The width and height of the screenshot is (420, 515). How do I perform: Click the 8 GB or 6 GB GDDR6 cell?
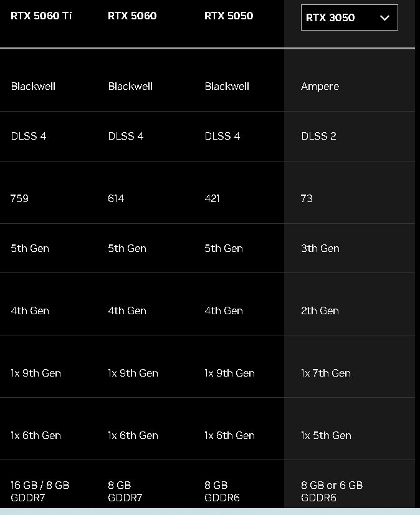[332, 491]
